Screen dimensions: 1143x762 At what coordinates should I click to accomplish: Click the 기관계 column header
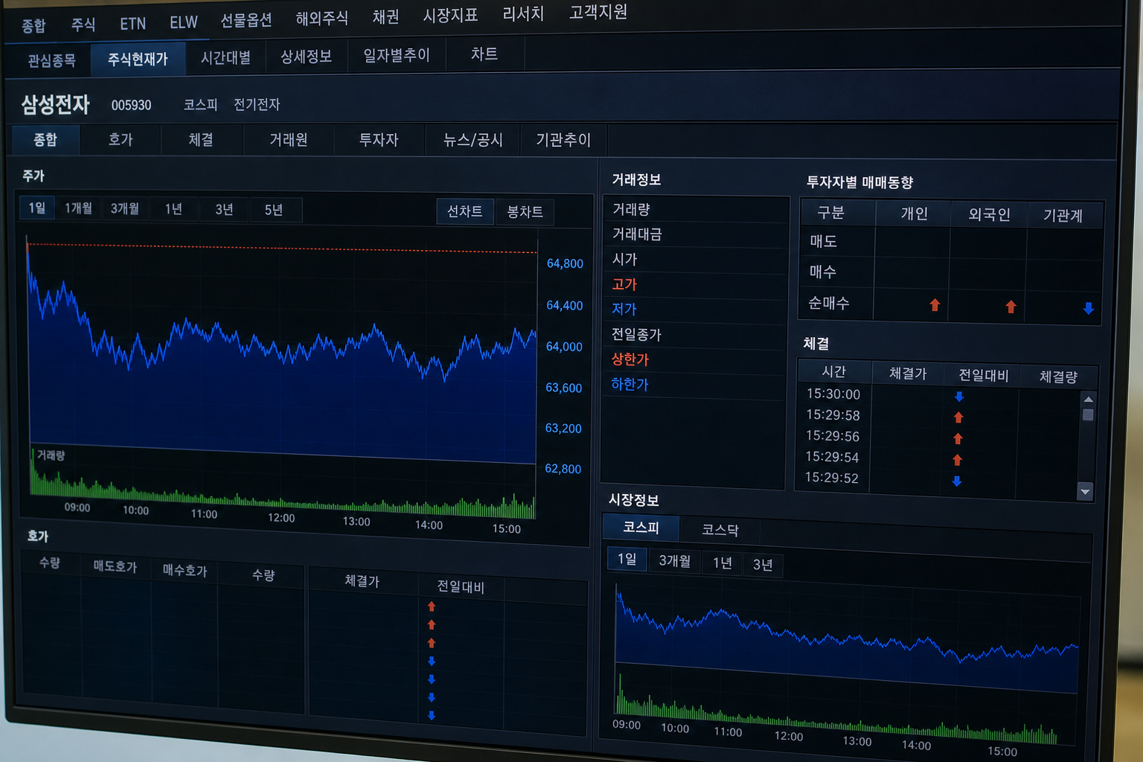point(1063,215)
